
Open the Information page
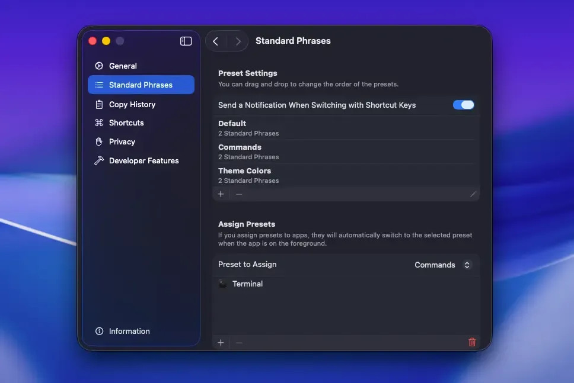pyautogui.click(x=141, y=331)
